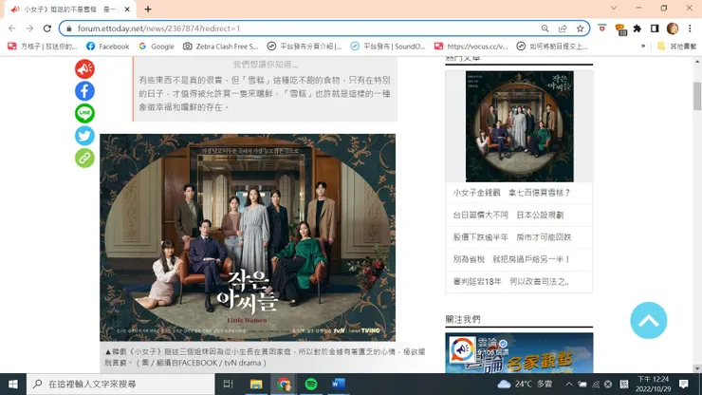Screen dimensions: 702x395
Task: Click the red megaphone share icon
Action: tap(84, 69)
